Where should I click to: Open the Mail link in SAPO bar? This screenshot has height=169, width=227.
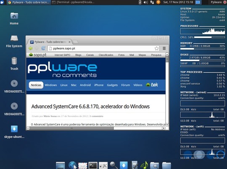coord(132,55)
